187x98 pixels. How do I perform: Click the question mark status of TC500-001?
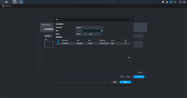click(x=125, y=43)
